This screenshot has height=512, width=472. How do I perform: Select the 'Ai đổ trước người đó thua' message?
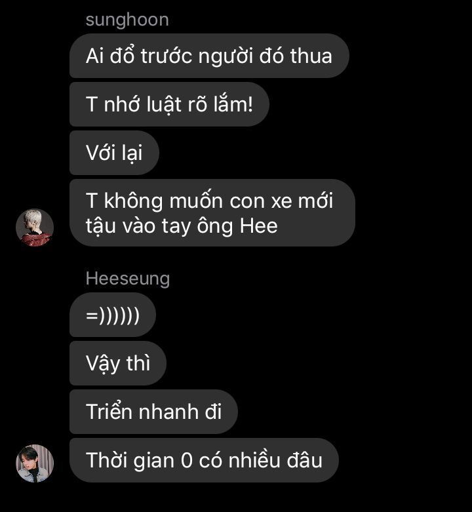click(209, 56)
